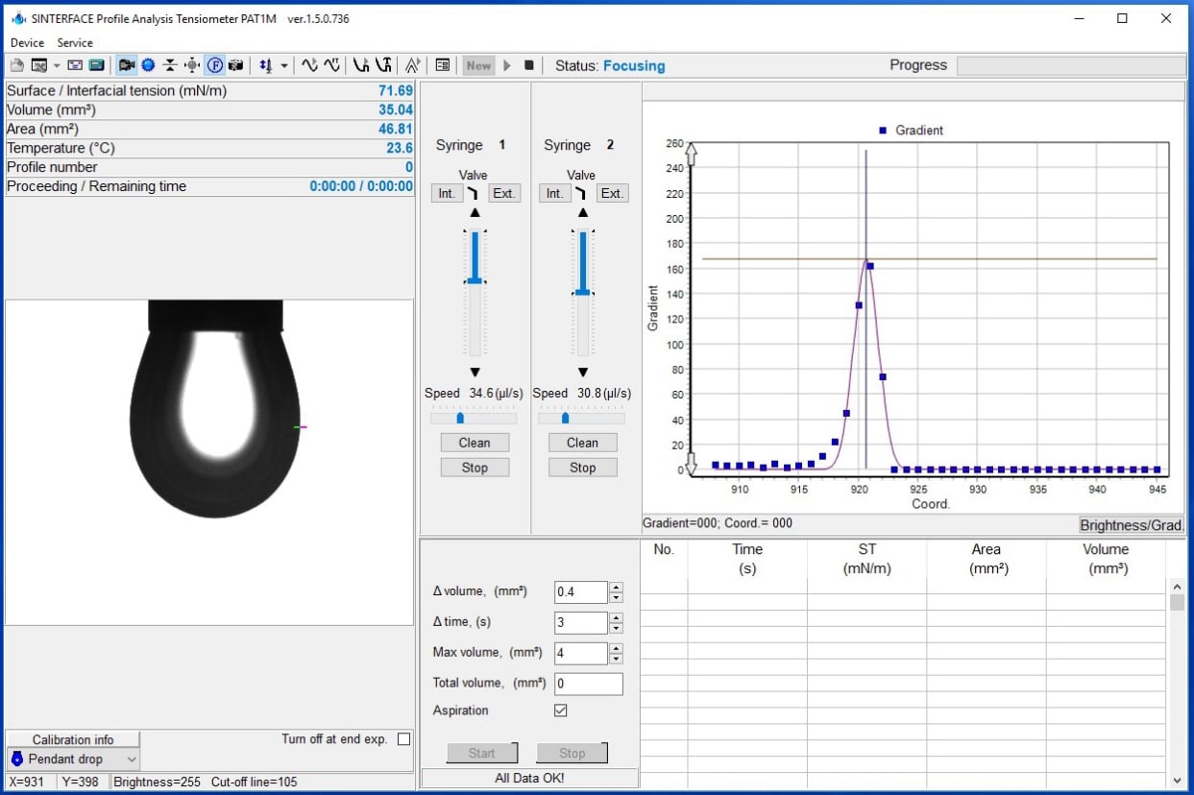1194x795 pixels.
Task: Click the Total volume input field
Action: pyautogui.click(x=589, y=684)
